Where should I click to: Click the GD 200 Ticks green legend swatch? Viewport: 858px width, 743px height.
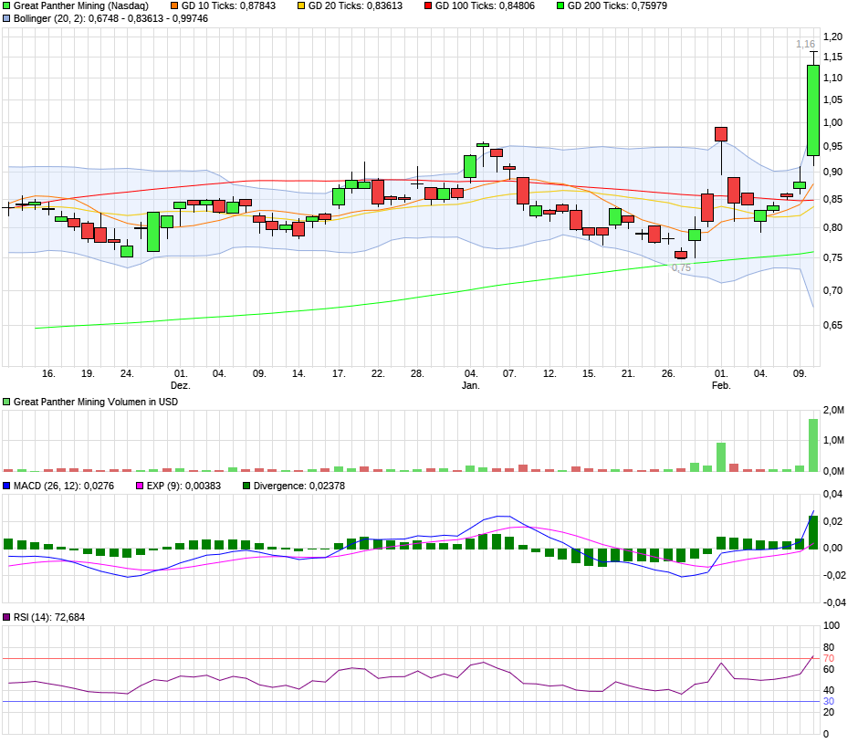tap(560, 5)
